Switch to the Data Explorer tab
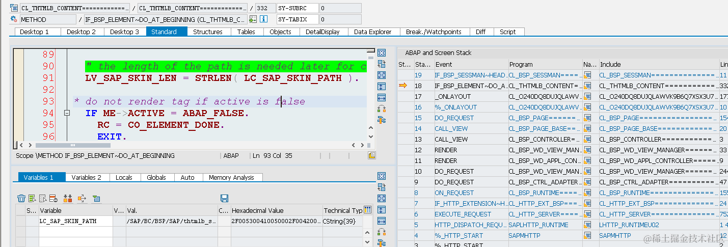The width and height of the screenshot is (728, 247). tap(373, 32)
